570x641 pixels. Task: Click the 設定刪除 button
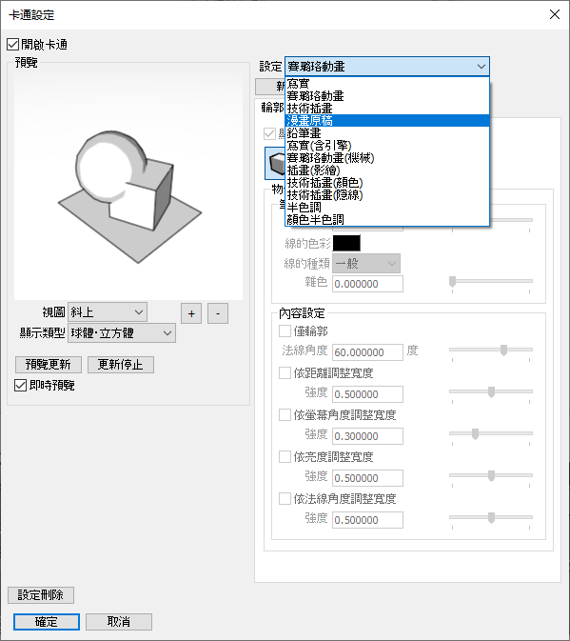tap(41, 594)
